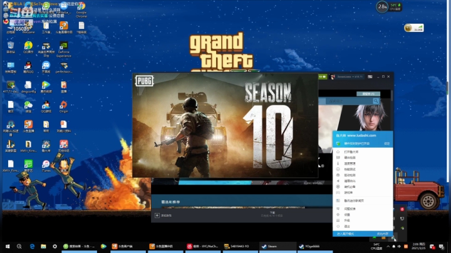Open the Action Center notification icon
This screenshot has height=253, width=451.
(442, 246)
